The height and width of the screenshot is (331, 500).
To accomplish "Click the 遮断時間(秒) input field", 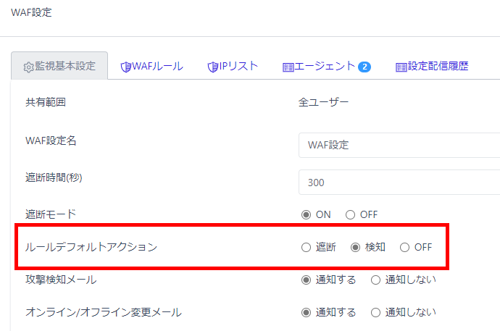I will pos(399,182).
